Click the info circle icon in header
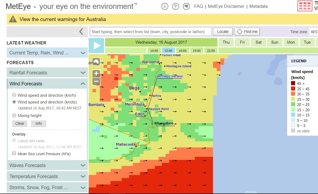 coord(165,6)
